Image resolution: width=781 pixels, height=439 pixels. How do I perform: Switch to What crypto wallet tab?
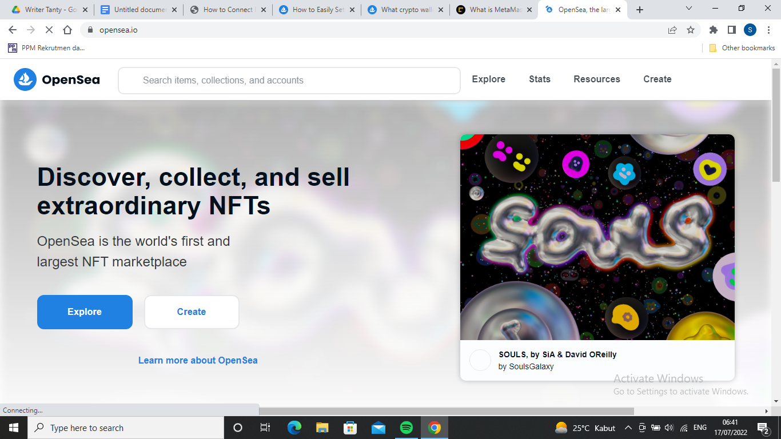tap(406, 10)
